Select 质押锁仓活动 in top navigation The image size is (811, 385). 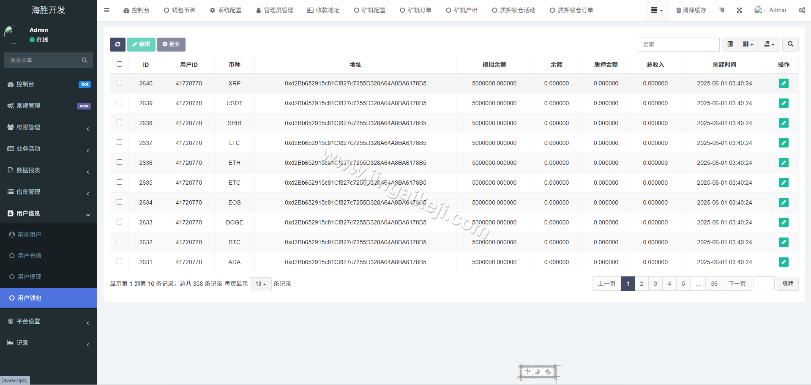pyautogui.click(x=513, y=10)
